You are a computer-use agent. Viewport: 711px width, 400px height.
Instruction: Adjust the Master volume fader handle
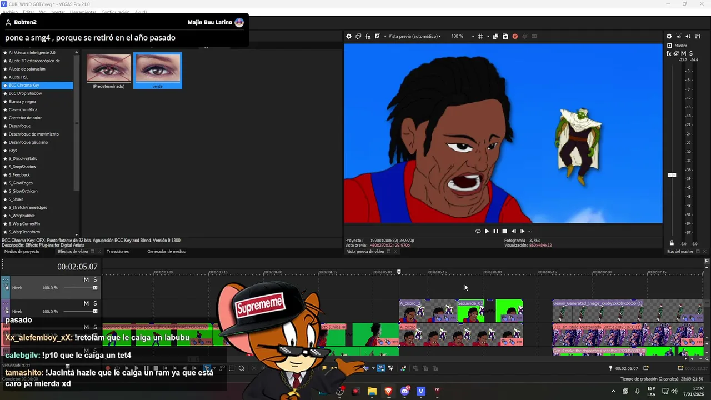(x=672, y=175)
